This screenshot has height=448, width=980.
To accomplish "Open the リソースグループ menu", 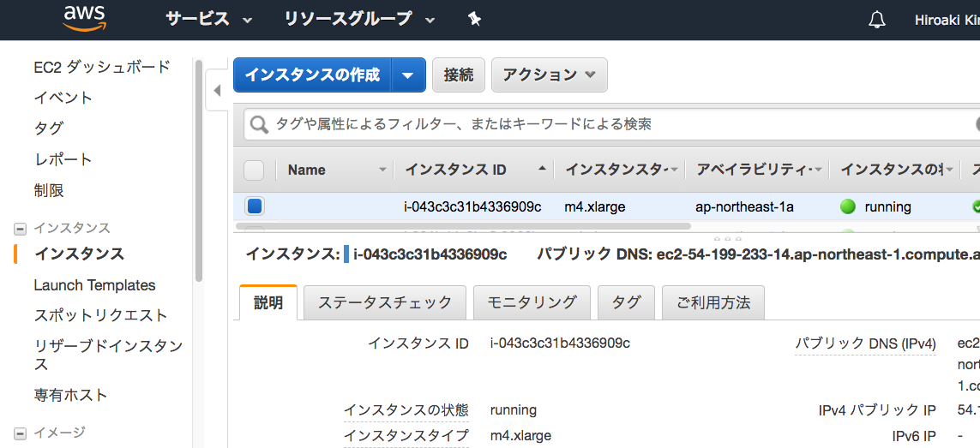I will 359,20.
